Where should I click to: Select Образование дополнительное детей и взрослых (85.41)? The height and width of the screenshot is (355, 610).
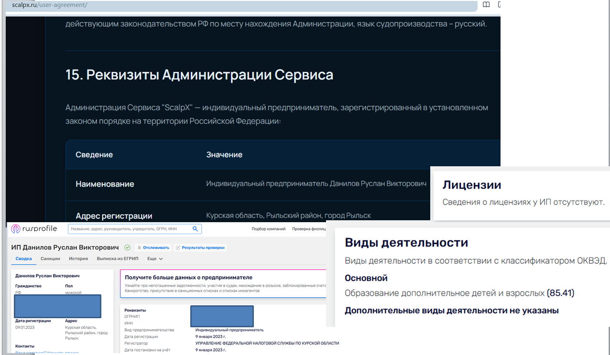(459, 293)
